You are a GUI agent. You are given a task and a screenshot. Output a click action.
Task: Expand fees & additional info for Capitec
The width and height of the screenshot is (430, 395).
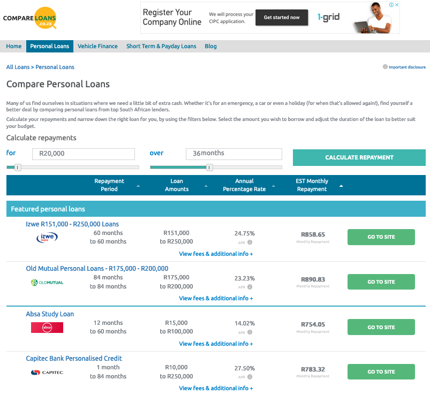pyautogui.click(x=216, y=388)
